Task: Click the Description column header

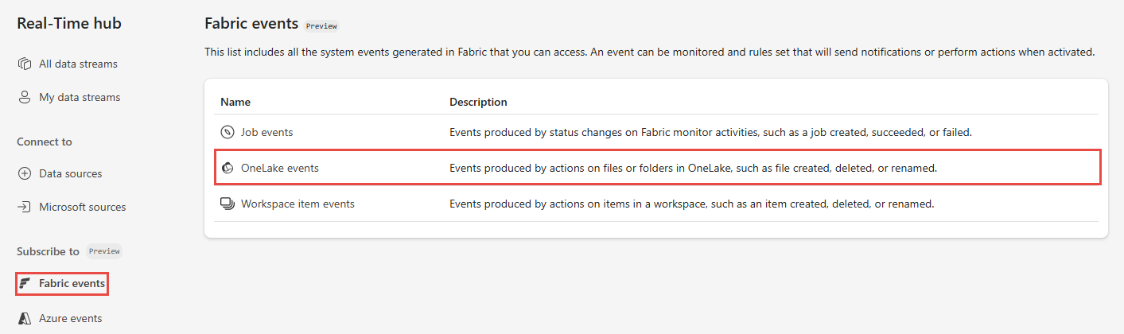Action: pos(478,102)
